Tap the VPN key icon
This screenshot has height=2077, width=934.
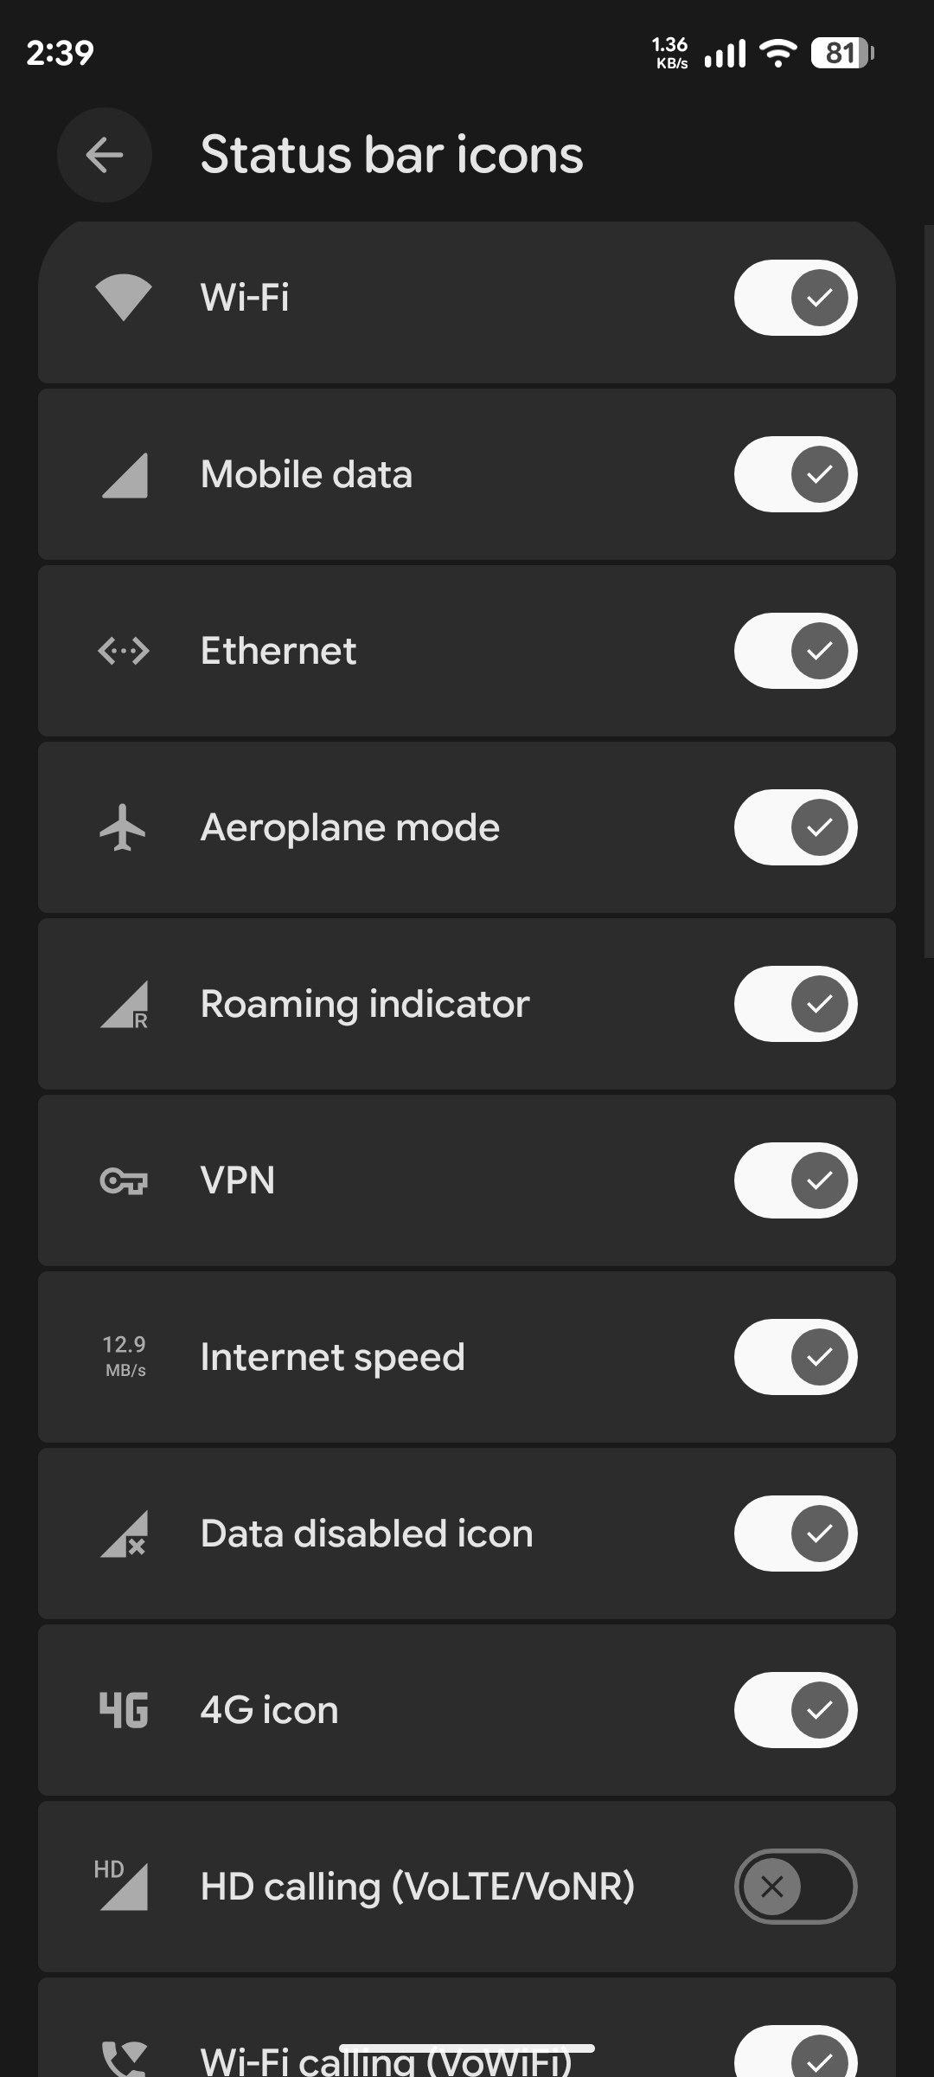tap(124, 1180)
